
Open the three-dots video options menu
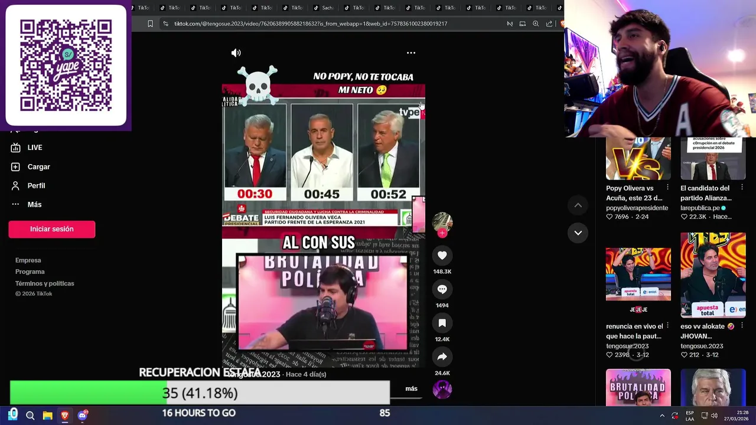pos(411,53)
